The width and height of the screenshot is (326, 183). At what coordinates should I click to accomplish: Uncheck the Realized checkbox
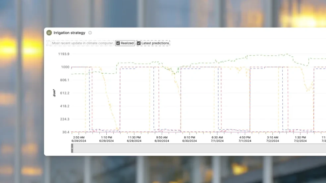(x=118, y=43)
